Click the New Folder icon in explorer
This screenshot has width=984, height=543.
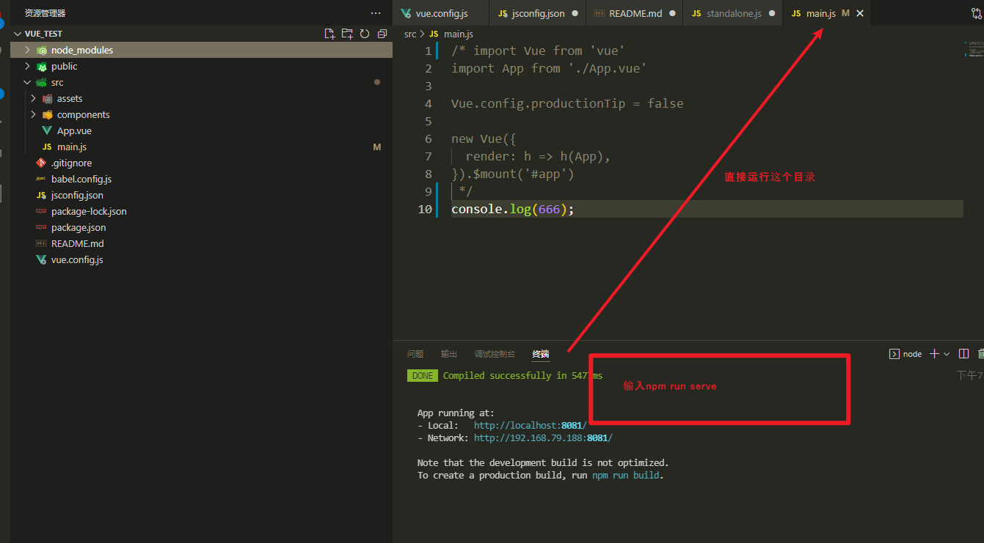pyautogui.click(x=347, y=34)
